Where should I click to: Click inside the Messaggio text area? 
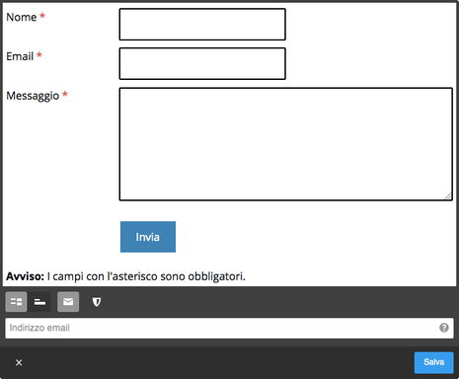pyautogui.click(x=286, y=144)
